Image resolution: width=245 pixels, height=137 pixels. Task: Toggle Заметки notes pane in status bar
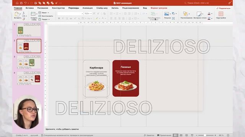click(x=149, y=135)
